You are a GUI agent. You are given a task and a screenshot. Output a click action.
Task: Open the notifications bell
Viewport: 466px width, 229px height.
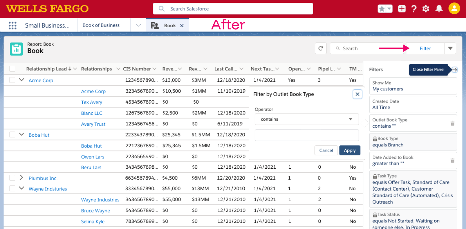pyautogui.click(x=439, y=9)
